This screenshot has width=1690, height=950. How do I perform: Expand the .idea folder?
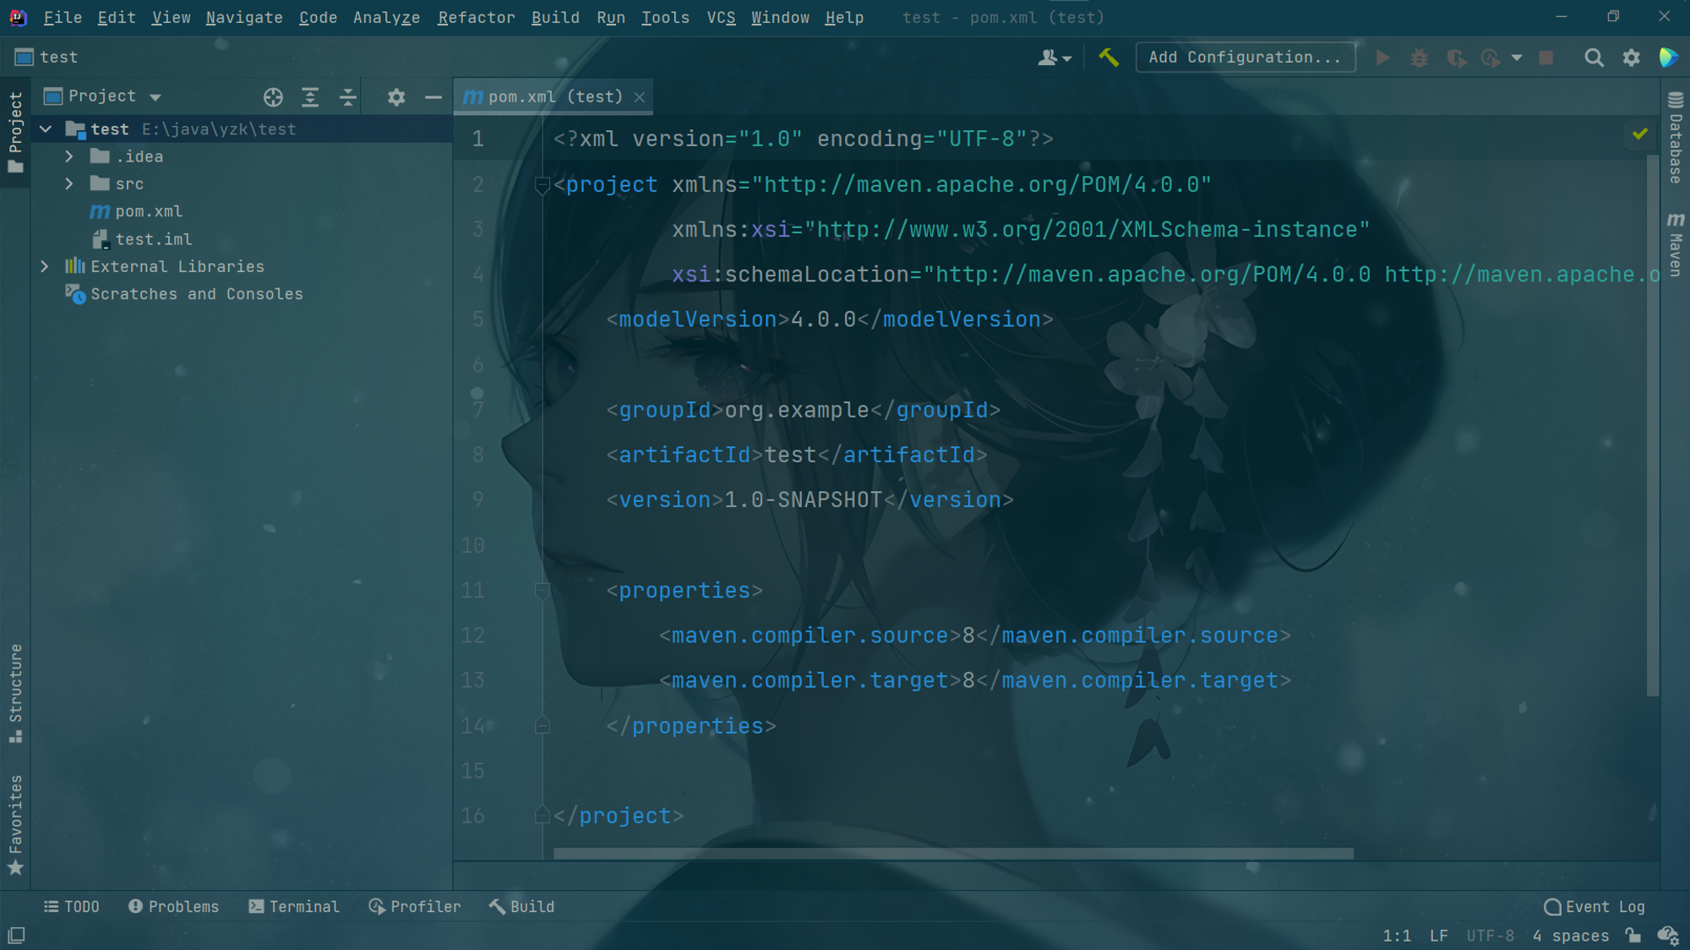click(x=69, y=157)
